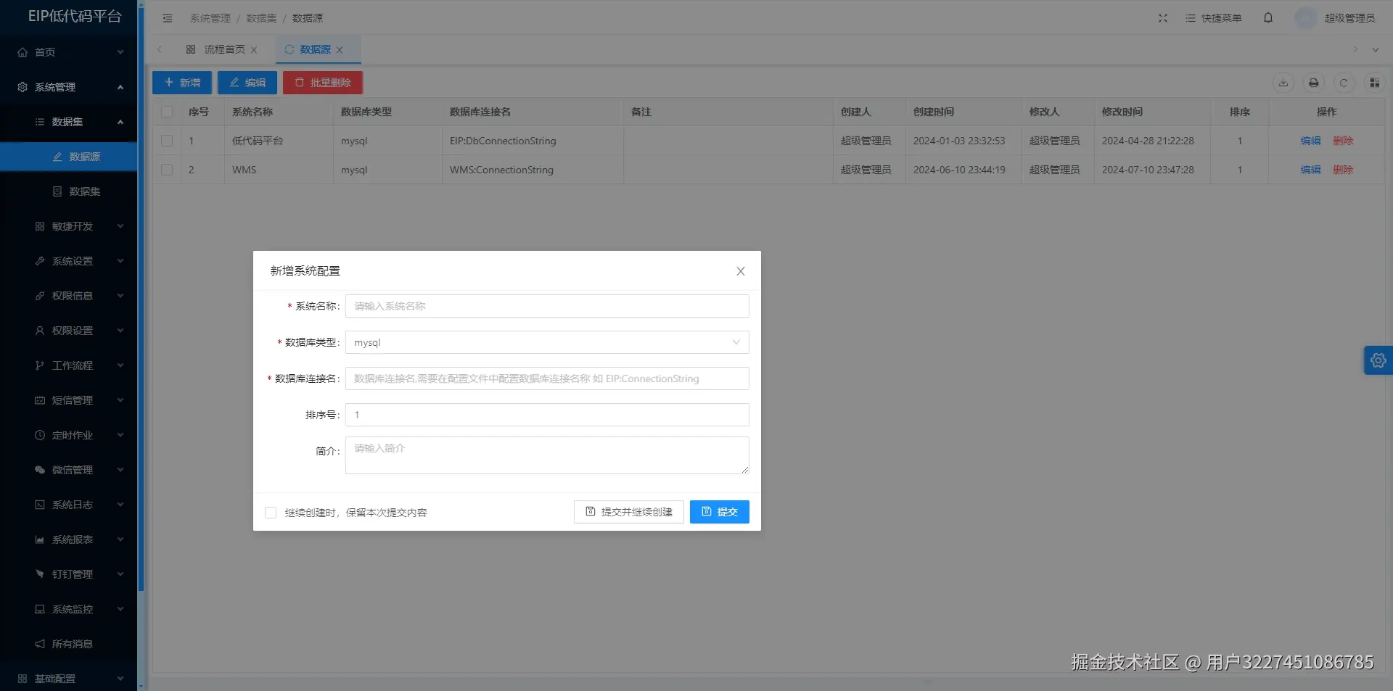Print the table icon
This screenshot has width=1393, height=691.
1314,83
